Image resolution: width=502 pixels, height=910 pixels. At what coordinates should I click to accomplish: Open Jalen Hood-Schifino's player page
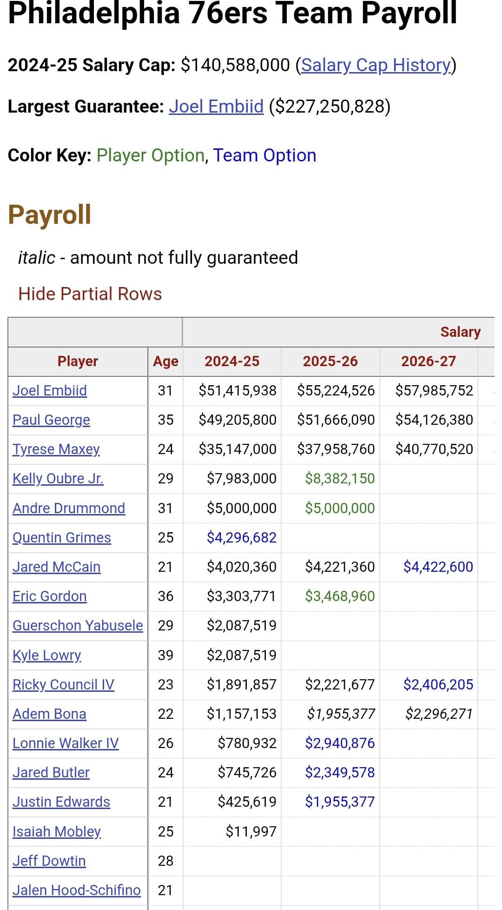77,890
